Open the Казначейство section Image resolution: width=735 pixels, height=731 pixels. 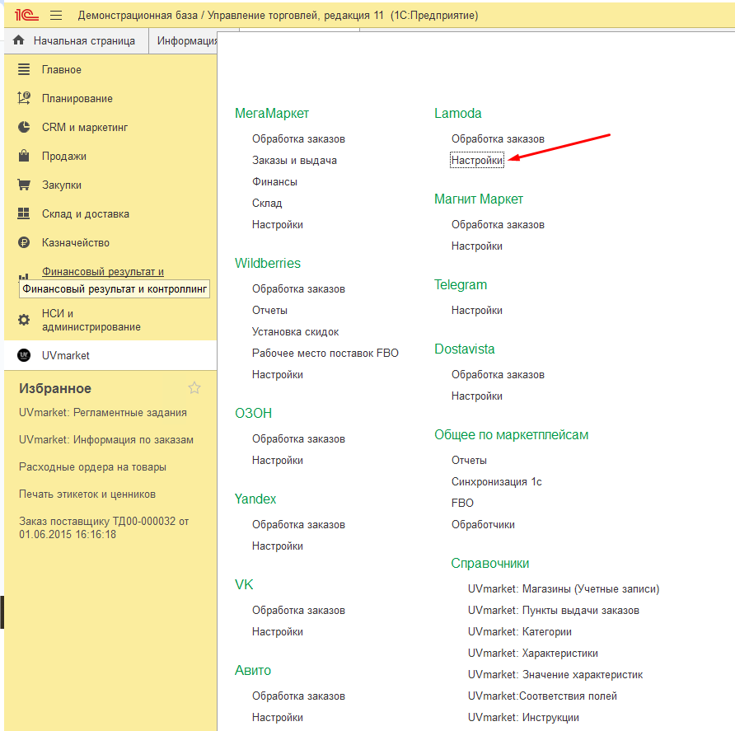[76, 243]
